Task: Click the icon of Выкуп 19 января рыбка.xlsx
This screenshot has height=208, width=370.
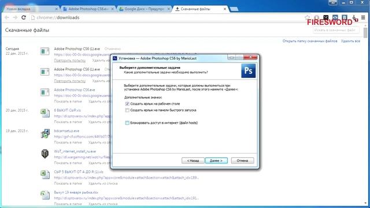Action: click(x=45, y=195)
